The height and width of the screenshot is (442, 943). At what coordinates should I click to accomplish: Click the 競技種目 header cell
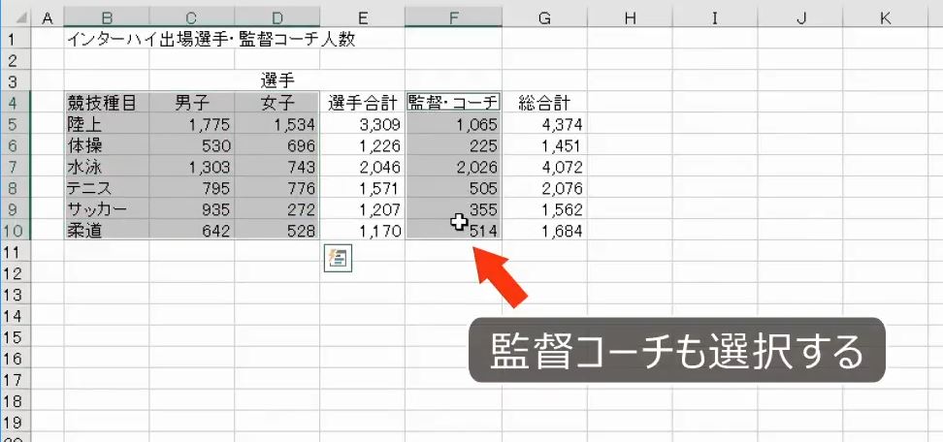[x=107, y=103]
